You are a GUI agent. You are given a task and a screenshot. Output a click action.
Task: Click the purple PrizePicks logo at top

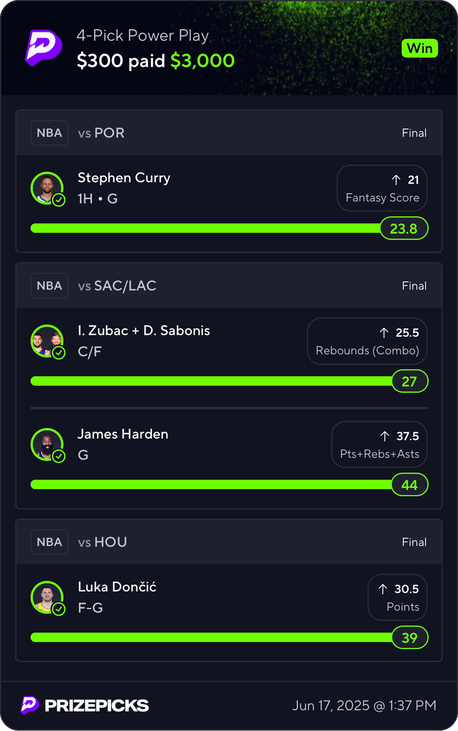[x=44, y=48]
